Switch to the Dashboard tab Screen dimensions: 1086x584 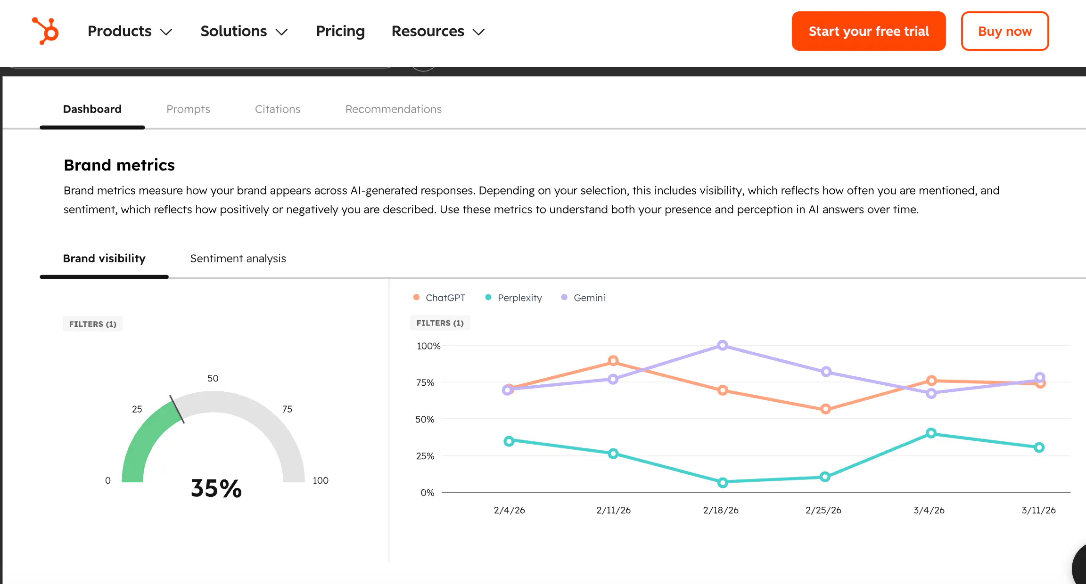(x=92, y=109)
